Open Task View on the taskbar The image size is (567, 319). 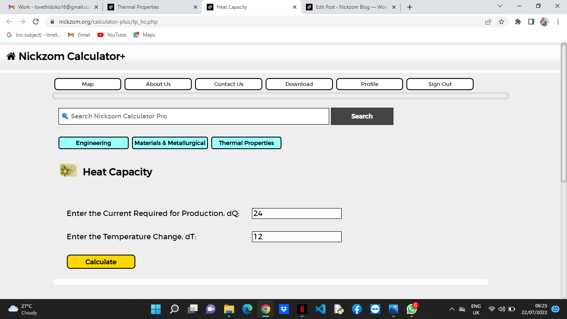(193, 309)
